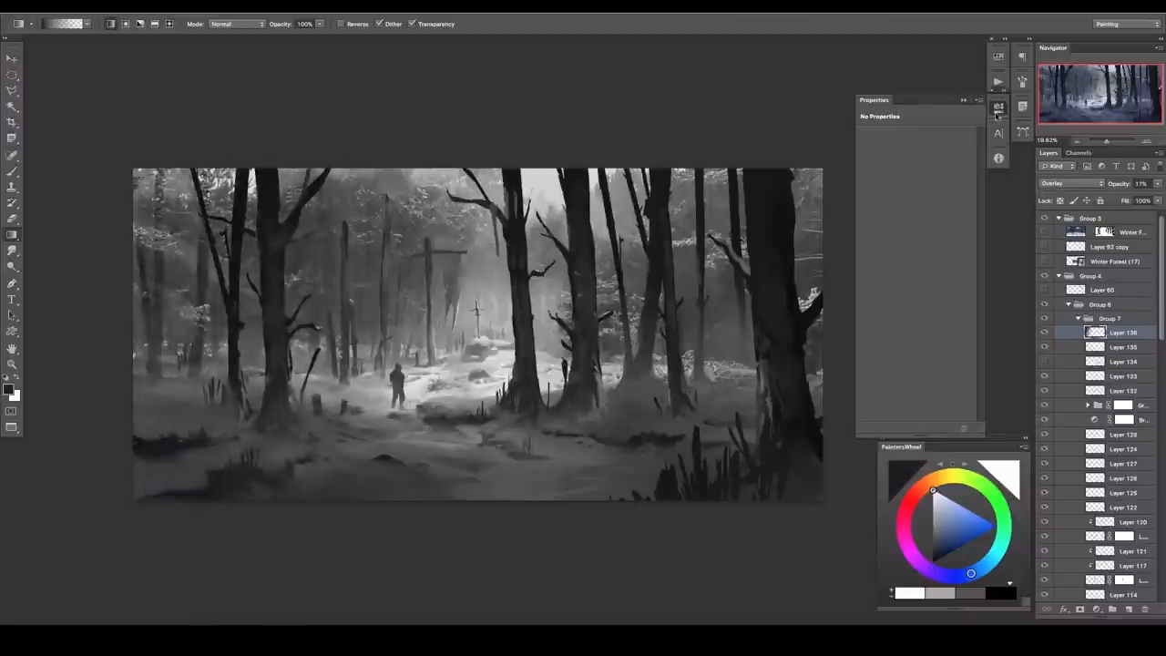Click the add layer style fx icon
1166x656 pixels.
(1063, 610)
